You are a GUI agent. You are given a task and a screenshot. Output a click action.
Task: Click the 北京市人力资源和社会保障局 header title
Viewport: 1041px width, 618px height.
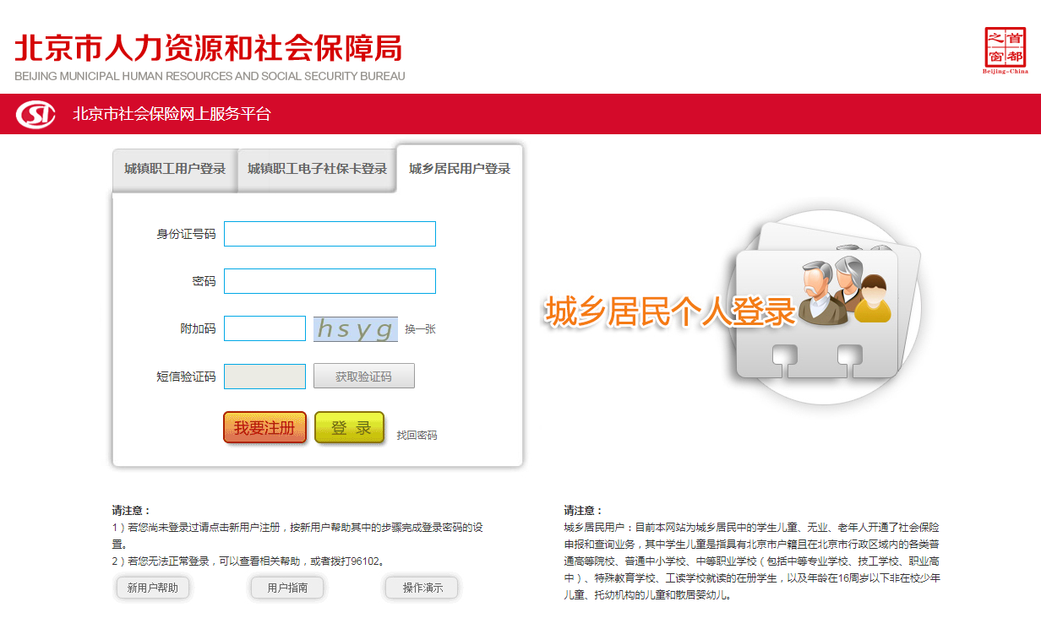click(x=209, y=47)
